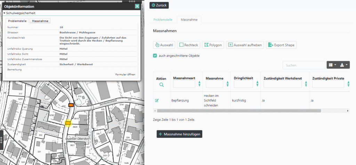Sort table by Massnahmeart column
Viewport: 356px width, 165px height.
(199, 84)
